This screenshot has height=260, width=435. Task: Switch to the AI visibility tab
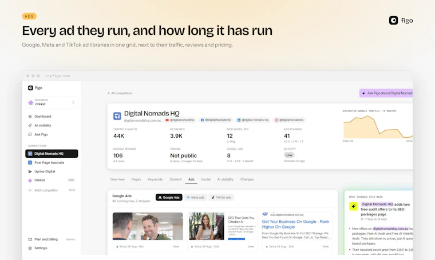click(x=226, y=179)
